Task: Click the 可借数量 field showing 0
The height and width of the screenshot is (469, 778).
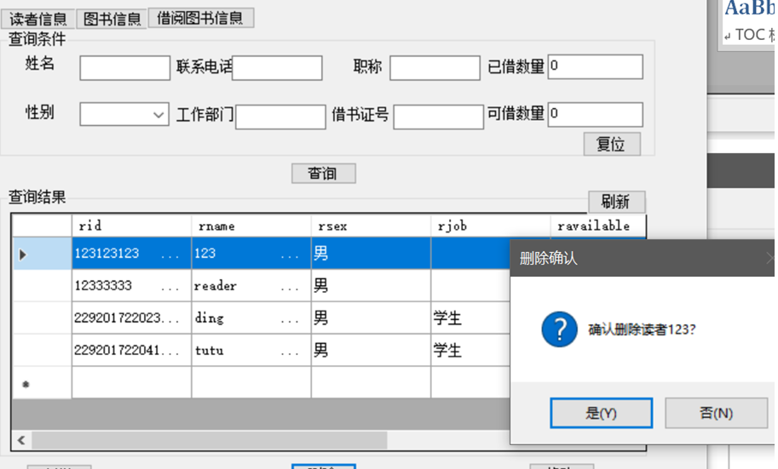Action: [596, 115]
